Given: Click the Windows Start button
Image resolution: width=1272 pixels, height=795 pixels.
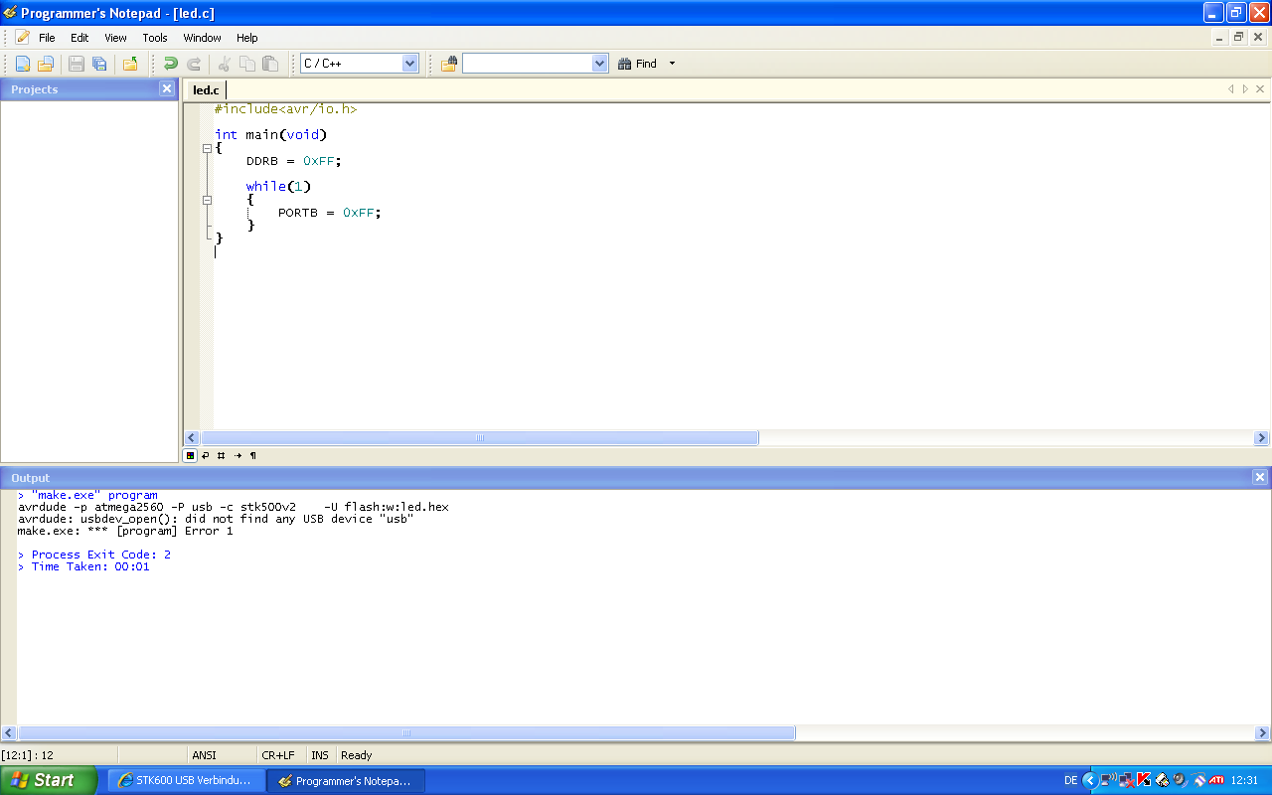Looking at the screenshot, I should click(49, 780).
